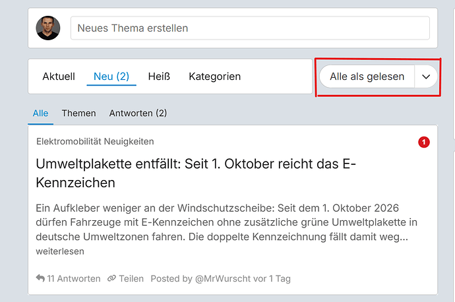Click the user avatar picture
Viewport: 455px width, 302px height.
point(48,28)
